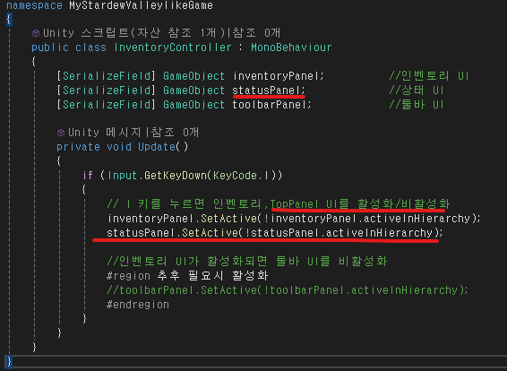Open CodeLens 'Unity 스크립트(자산 참조 1개)' link
The height and width of the screenshot is (371, 507).
point(134,33)
